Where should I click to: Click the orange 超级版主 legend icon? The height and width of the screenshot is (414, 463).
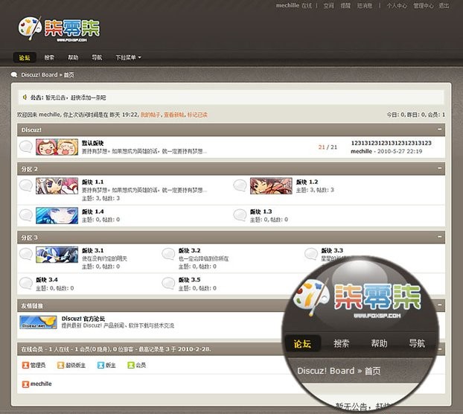(x=60, y=366)
